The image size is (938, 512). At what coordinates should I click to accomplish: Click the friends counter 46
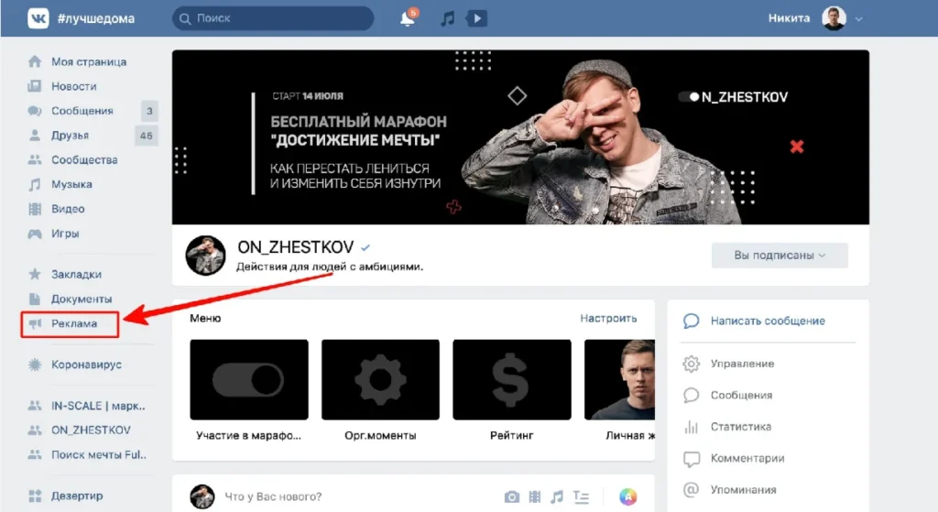point(147,136)
